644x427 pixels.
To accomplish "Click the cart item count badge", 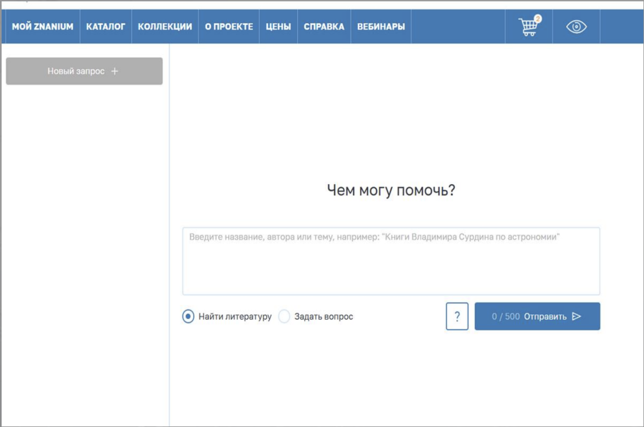I will [538, 19].
